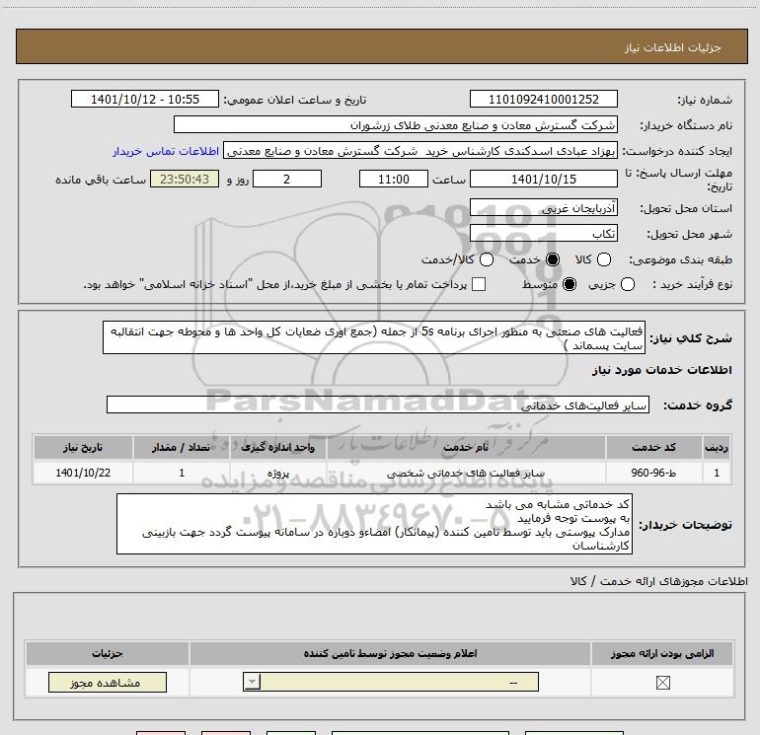Image resolution: width=760 pixels, height=735 pixels.
Task: Click the remaining time 23:50:43 field
Action: click(185, 179)
